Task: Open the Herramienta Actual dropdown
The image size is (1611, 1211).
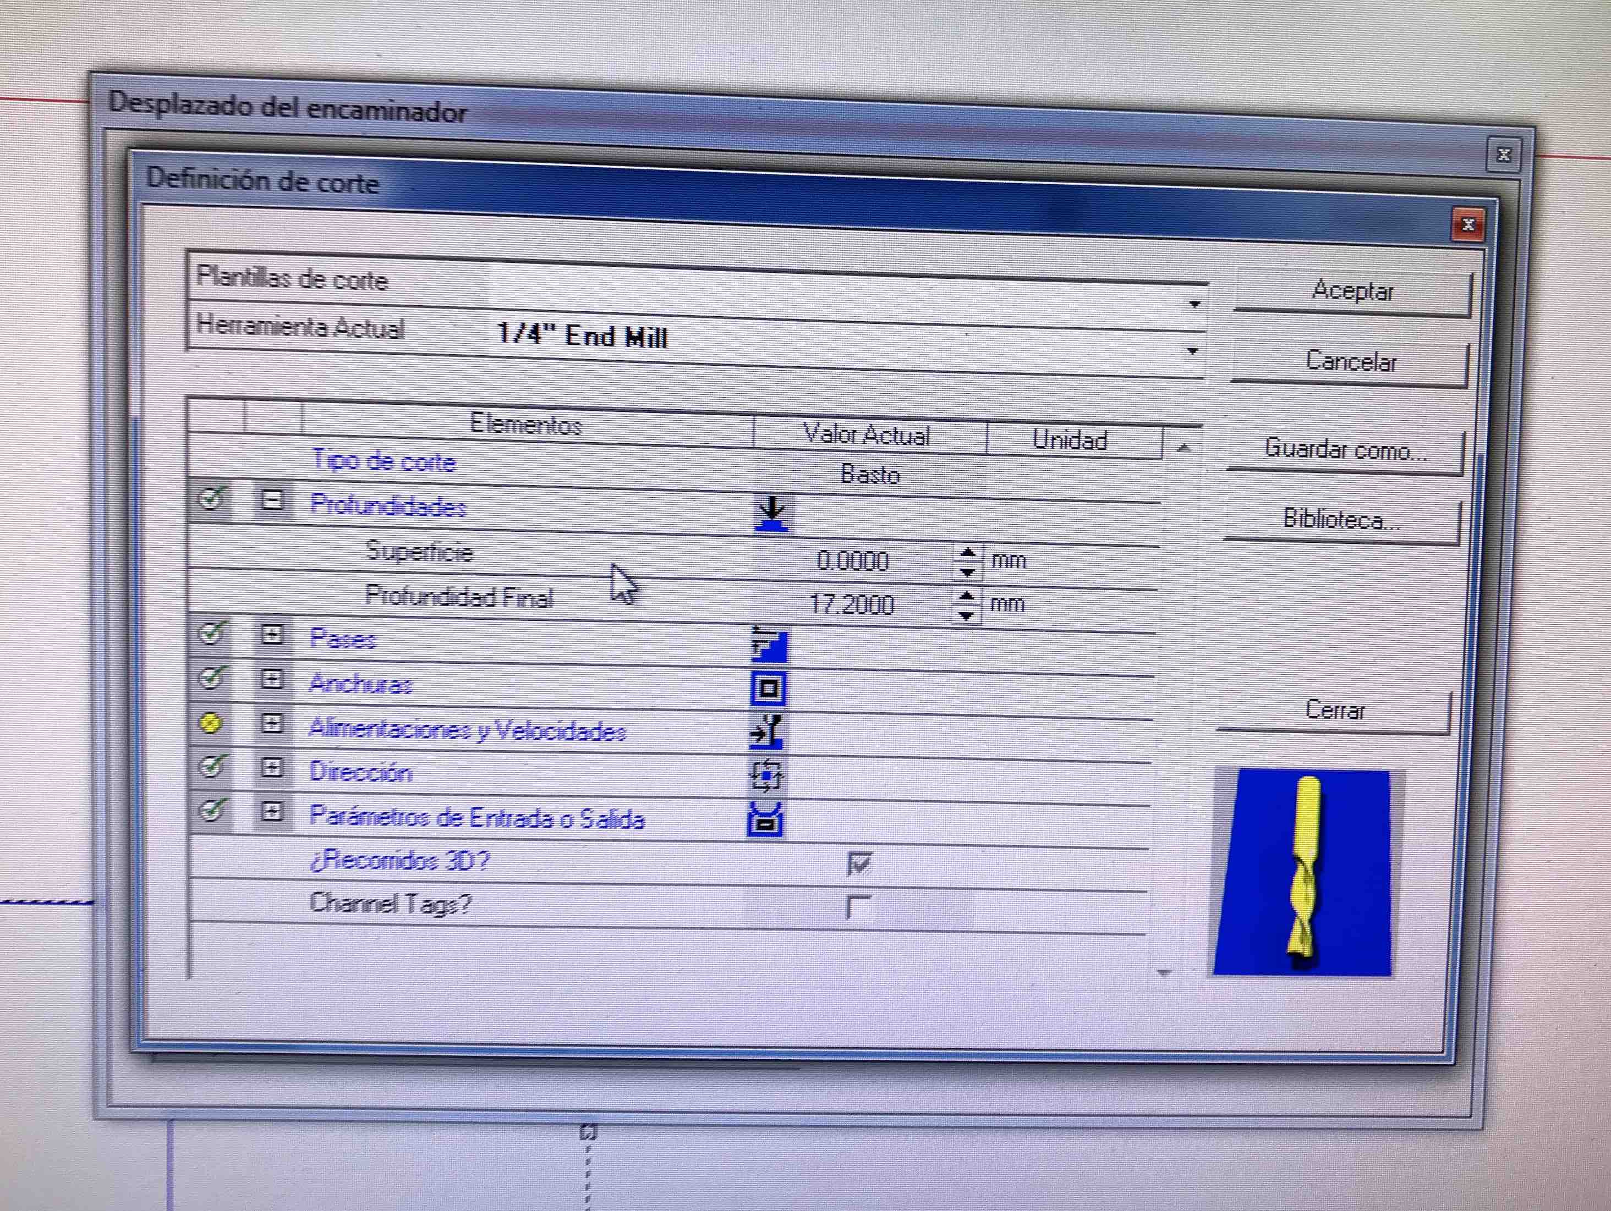Action: click(1192, 351)
